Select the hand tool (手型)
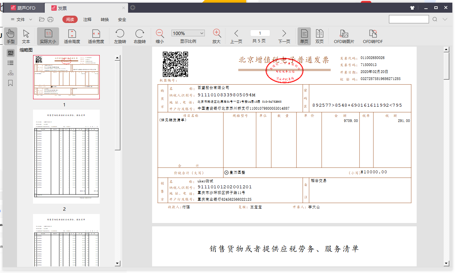455x273 pixels. 11,36
